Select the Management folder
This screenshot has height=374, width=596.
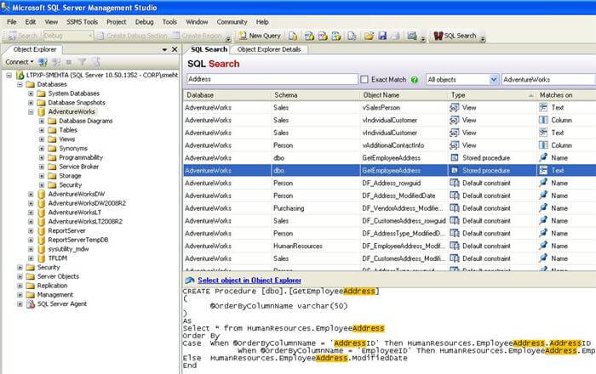point(55,295)
